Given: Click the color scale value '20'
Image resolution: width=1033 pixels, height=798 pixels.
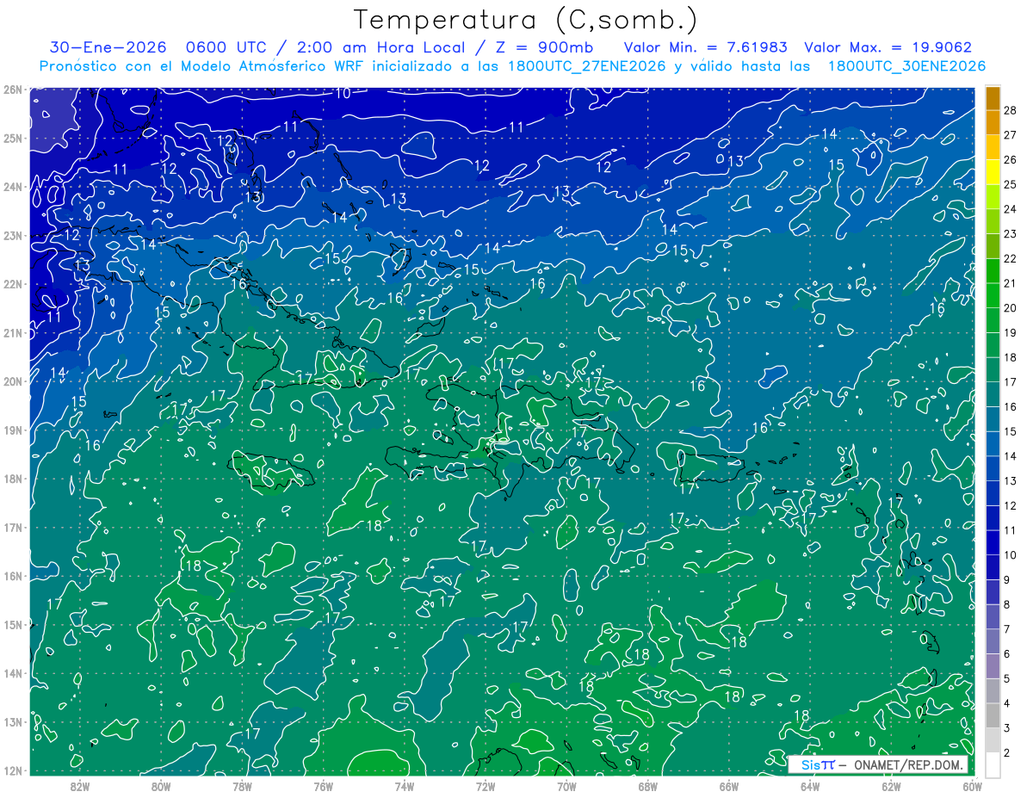Looking at the screenshot, I should [x=1011, y=308].
